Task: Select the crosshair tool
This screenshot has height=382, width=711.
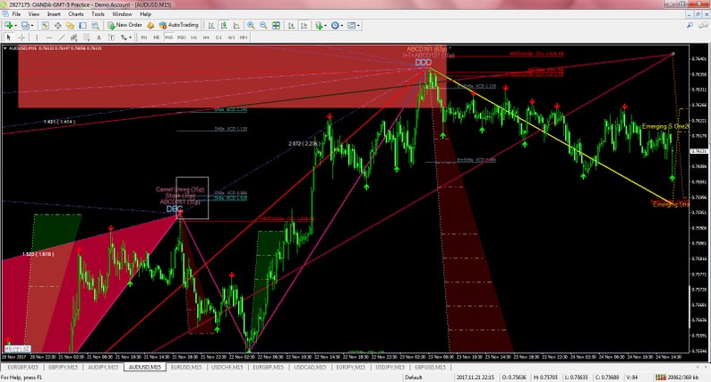Action: 21,38
